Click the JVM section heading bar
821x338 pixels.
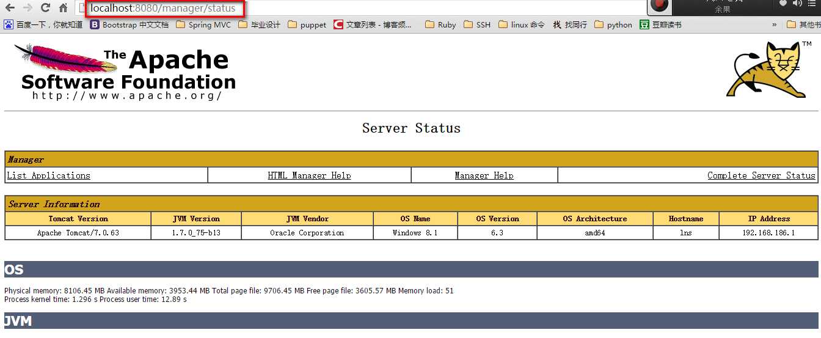click(x=411, y=320)
